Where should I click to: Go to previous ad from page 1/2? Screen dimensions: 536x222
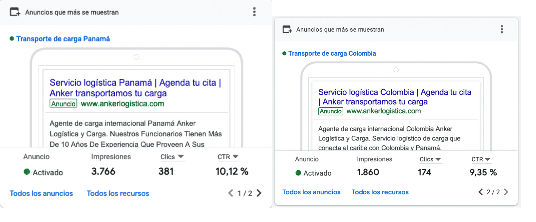pyautogui.click(x=230, y=193)
